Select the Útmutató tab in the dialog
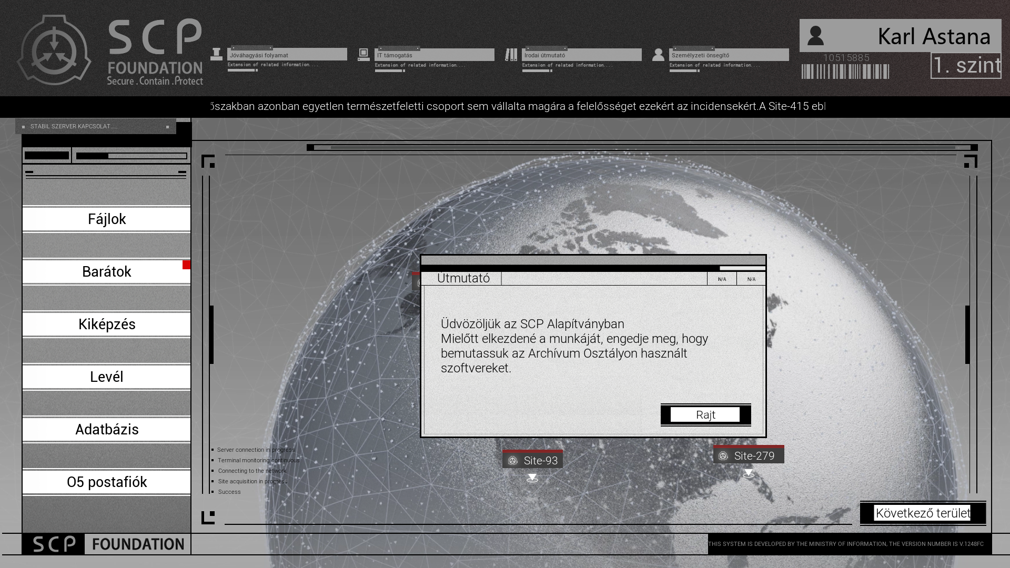 coord(463,278)
